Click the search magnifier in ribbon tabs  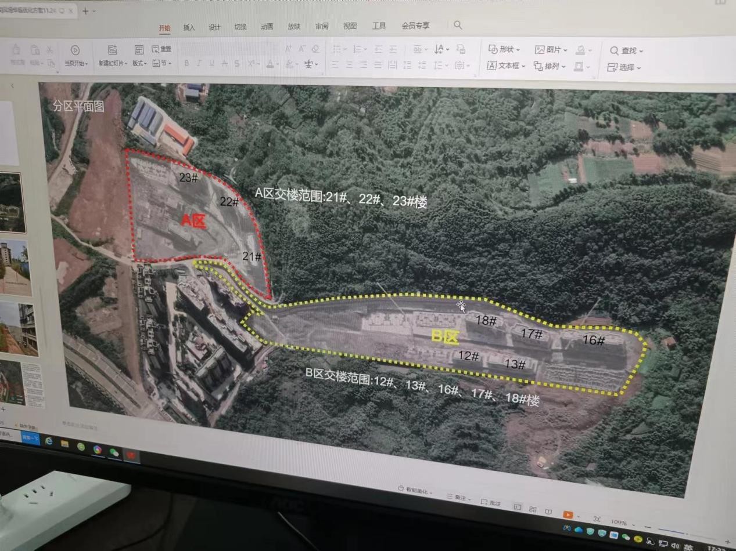(458, 25)
